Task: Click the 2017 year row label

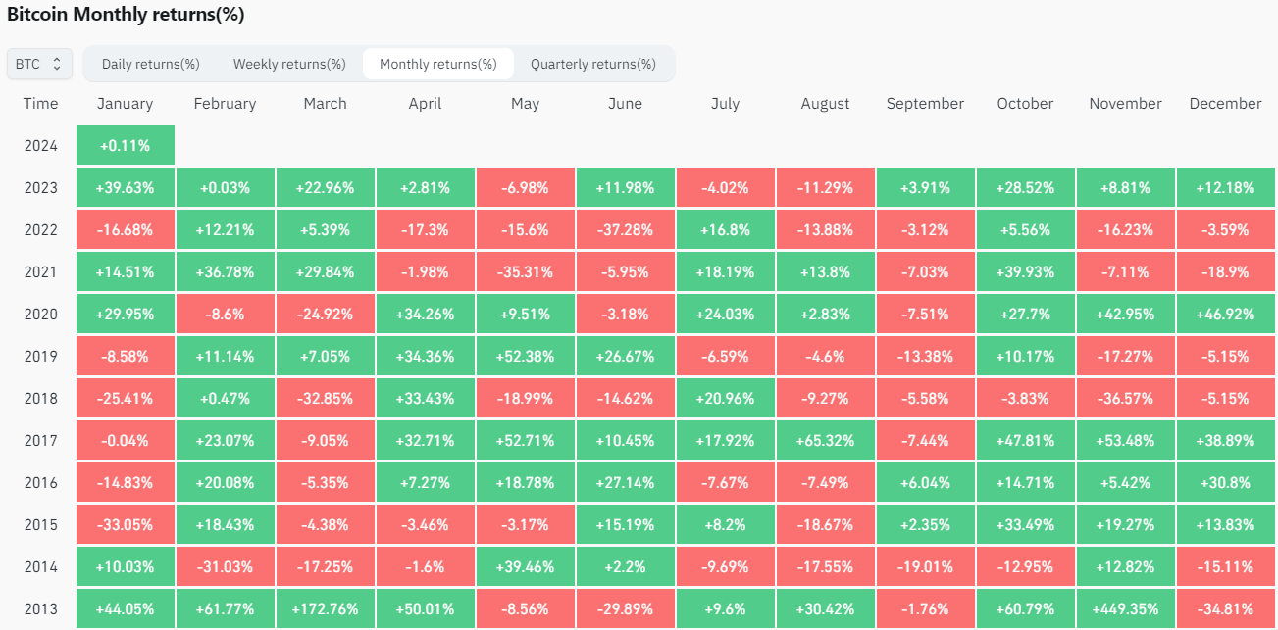Action: tap(40, 440)
